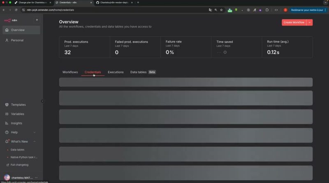
Task: Open Templates from the sidebar
Action: [x=18, y=104]
